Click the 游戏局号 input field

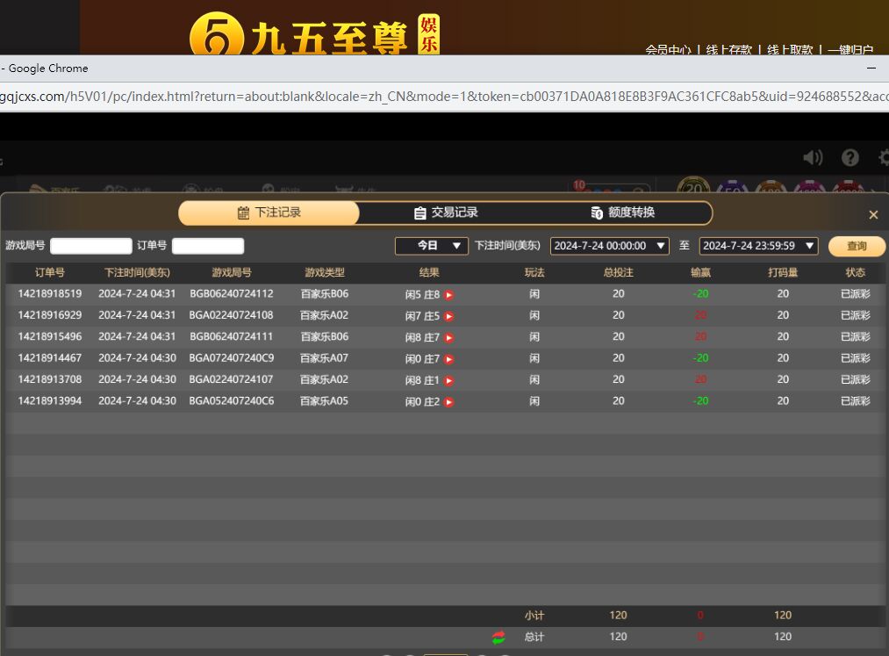tap(90, 246)
